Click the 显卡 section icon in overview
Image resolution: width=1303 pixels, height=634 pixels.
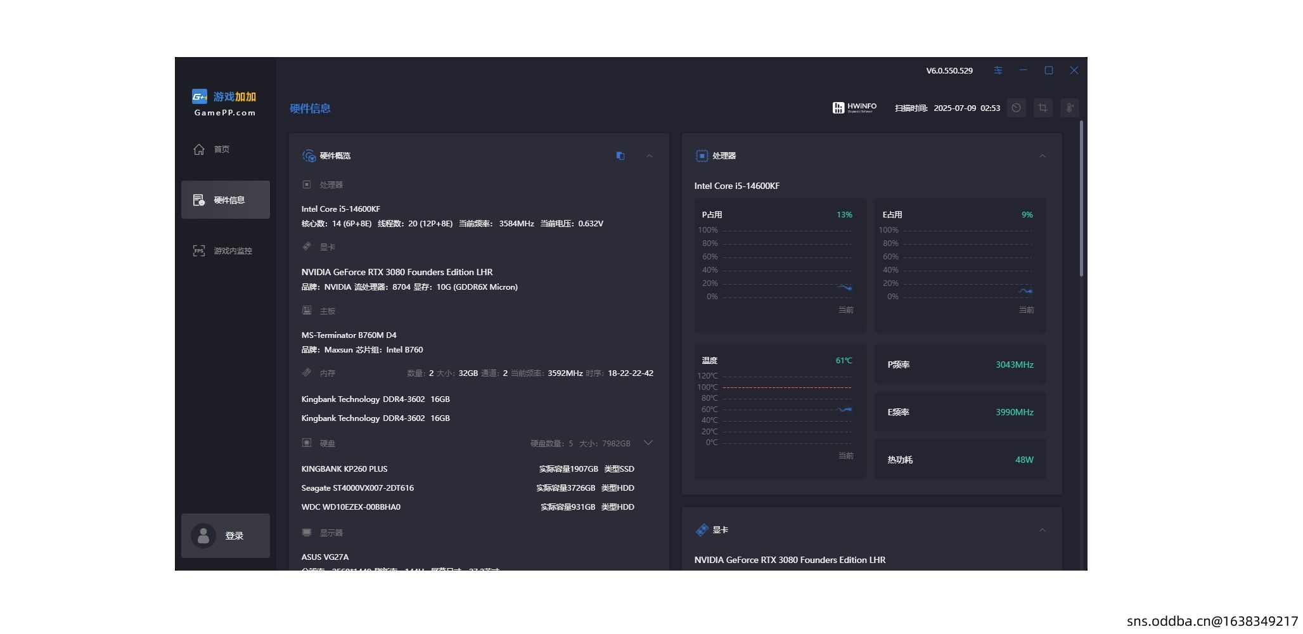pos(307,246)
